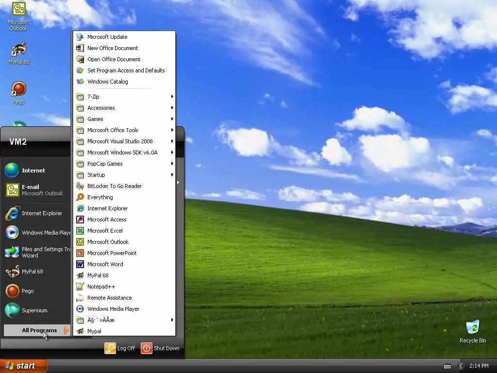Open the MyPal 68 desktop shortcut icon
This screenshot has width=497, height=373.
tap(18, 53)
